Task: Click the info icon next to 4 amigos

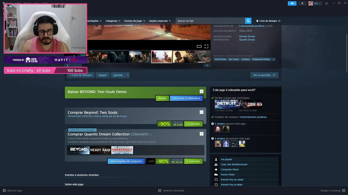Action: 213,138
